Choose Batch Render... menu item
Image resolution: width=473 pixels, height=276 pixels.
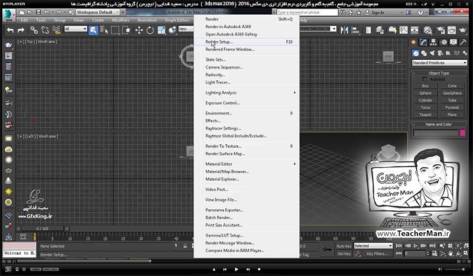(247, 217)
